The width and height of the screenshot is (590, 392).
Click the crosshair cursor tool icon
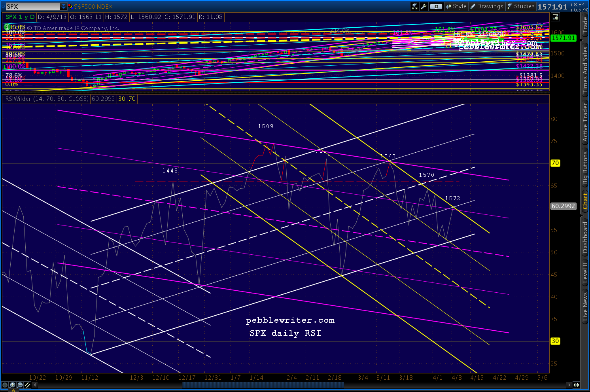5,385
